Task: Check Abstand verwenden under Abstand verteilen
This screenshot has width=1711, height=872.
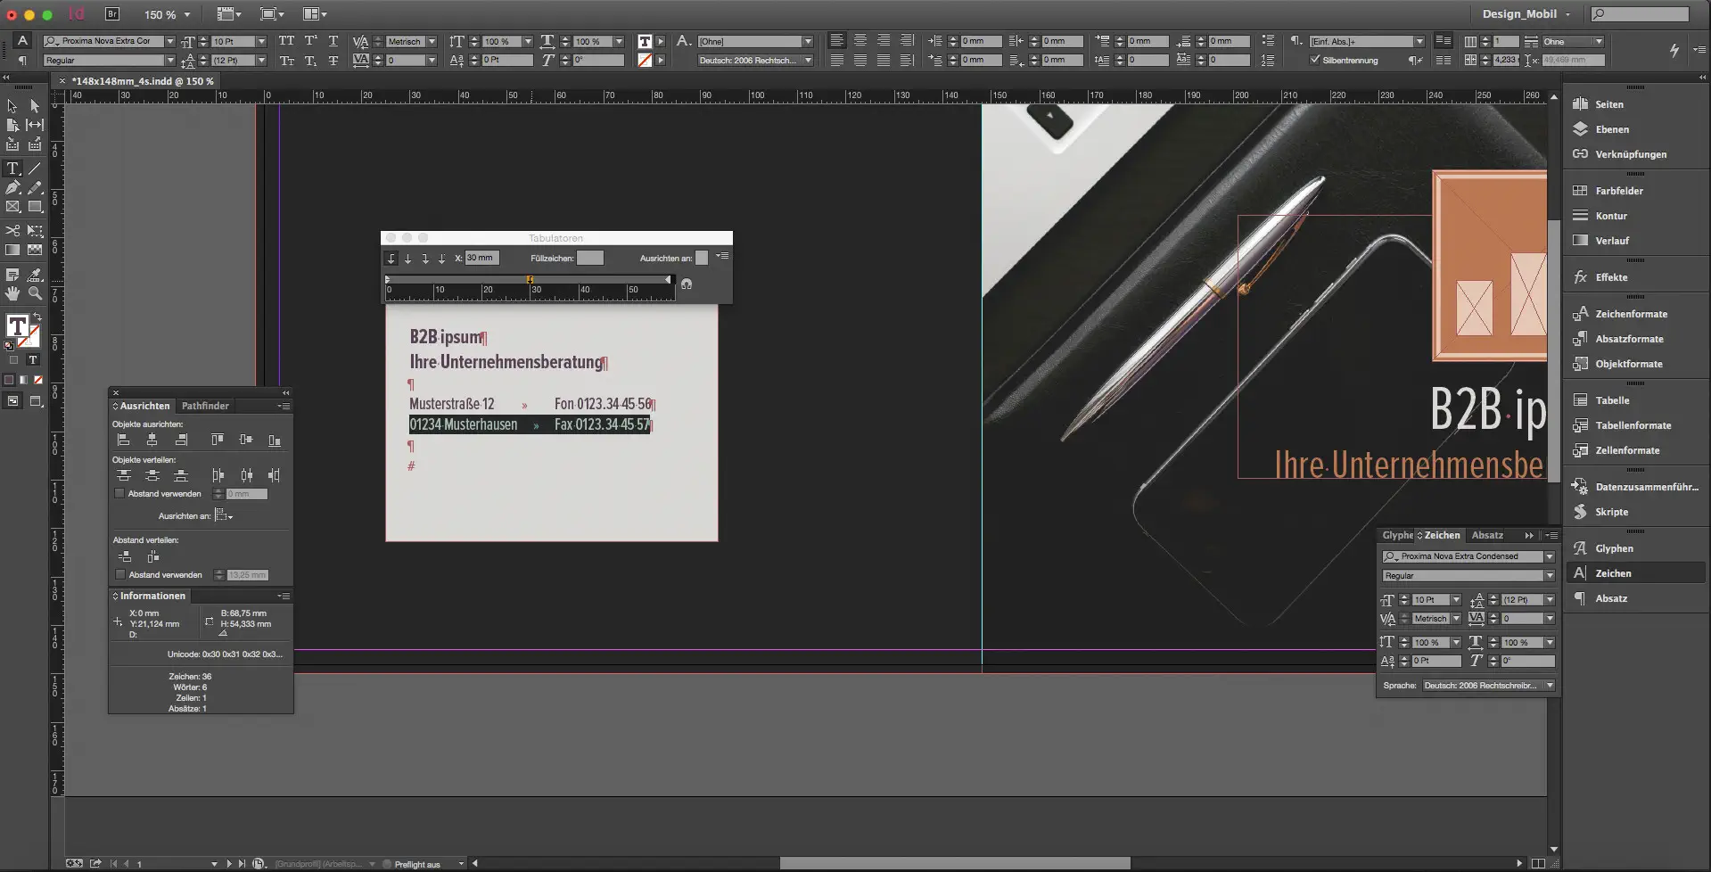Action: point(119,574)
